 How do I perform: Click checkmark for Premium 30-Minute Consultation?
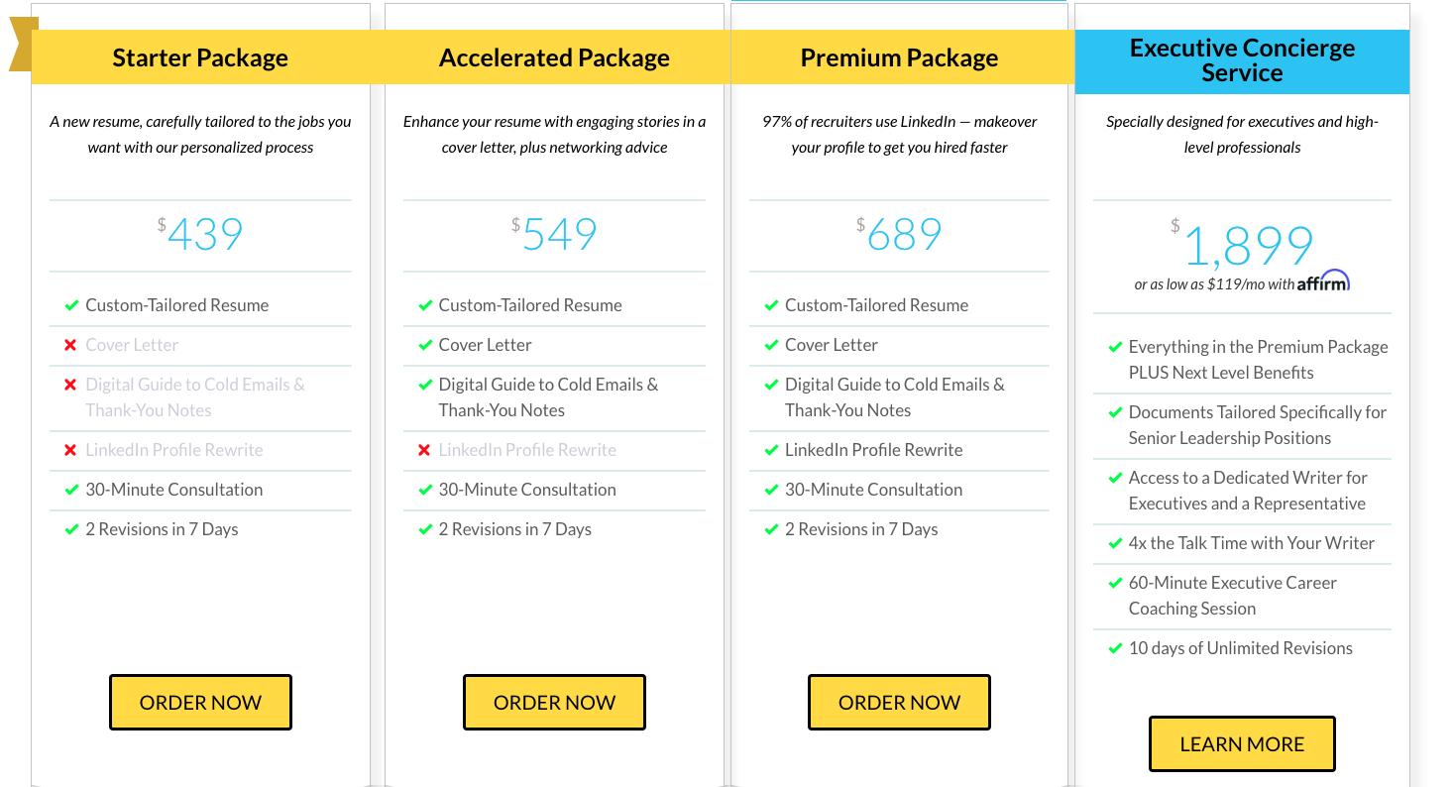(x=770, y=490)
